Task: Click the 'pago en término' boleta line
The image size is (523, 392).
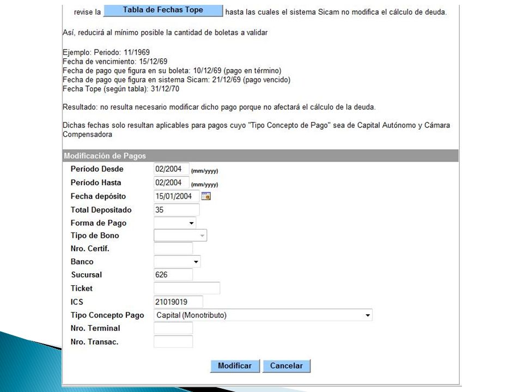Action: point(172,71)
